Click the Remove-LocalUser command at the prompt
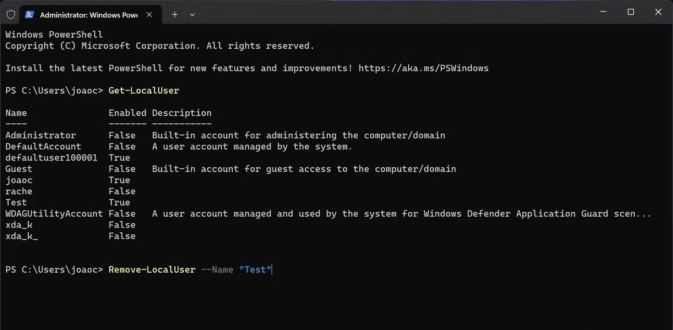The width and height of the screenshot is (673, 330). pos(152,270)
